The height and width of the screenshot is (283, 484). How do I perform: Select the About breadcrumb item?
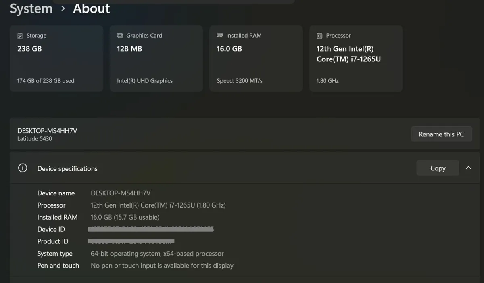coord(91,8)
